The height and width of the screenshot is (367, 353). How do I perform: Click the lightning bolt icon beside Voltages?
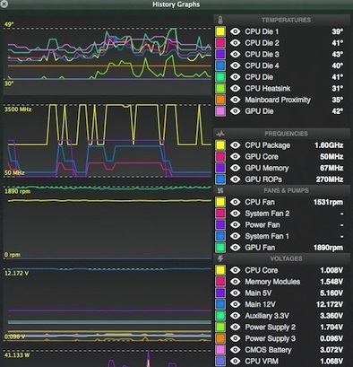[x=220, y=258]
